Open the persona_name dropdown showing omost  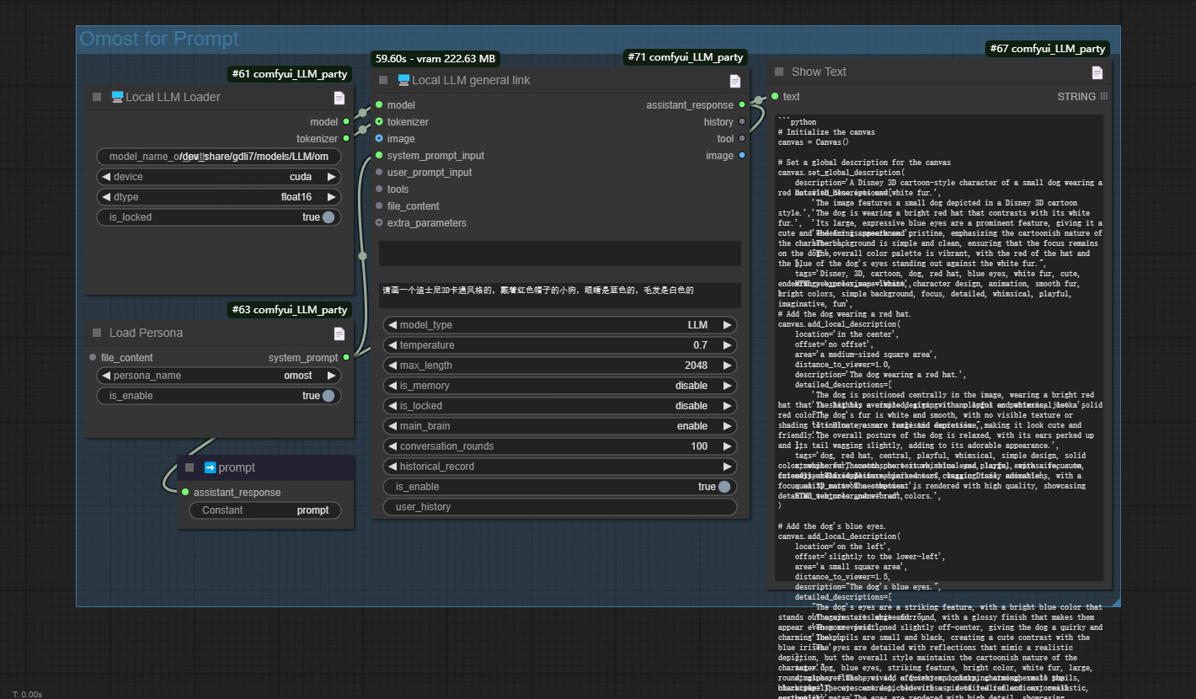coord(218,376)
